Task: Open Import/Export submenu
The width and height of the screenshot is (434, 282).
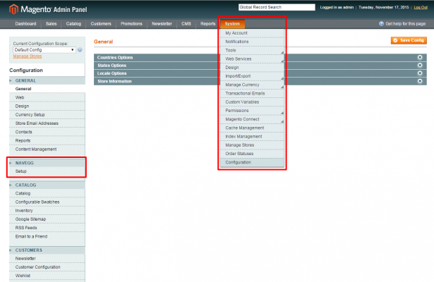Action: click(252, 76)
